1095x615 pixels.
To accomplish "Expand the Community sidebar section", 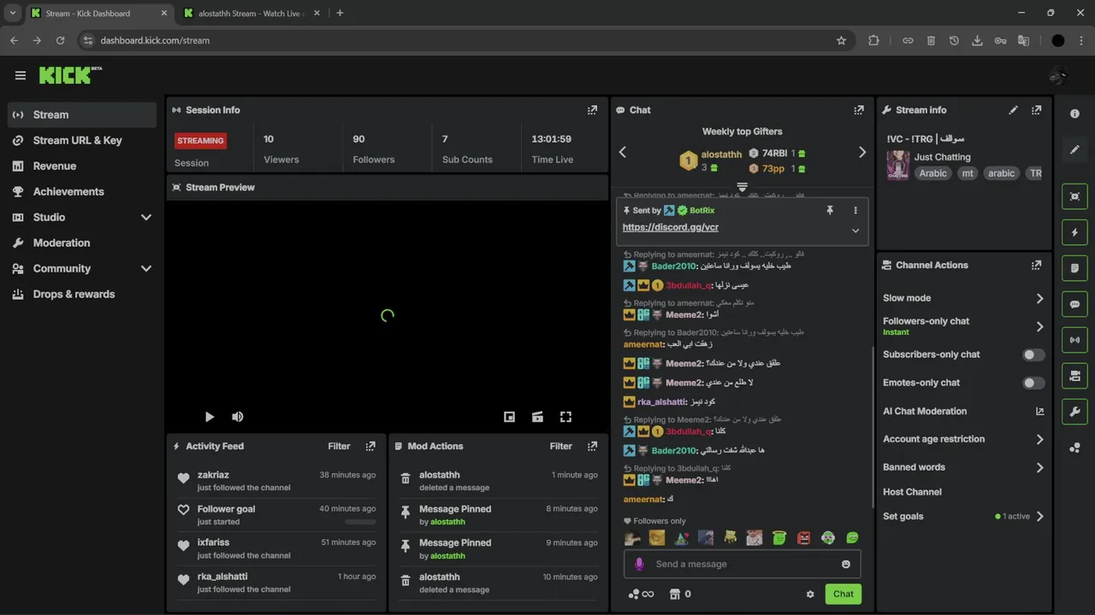I will [146, 268].
